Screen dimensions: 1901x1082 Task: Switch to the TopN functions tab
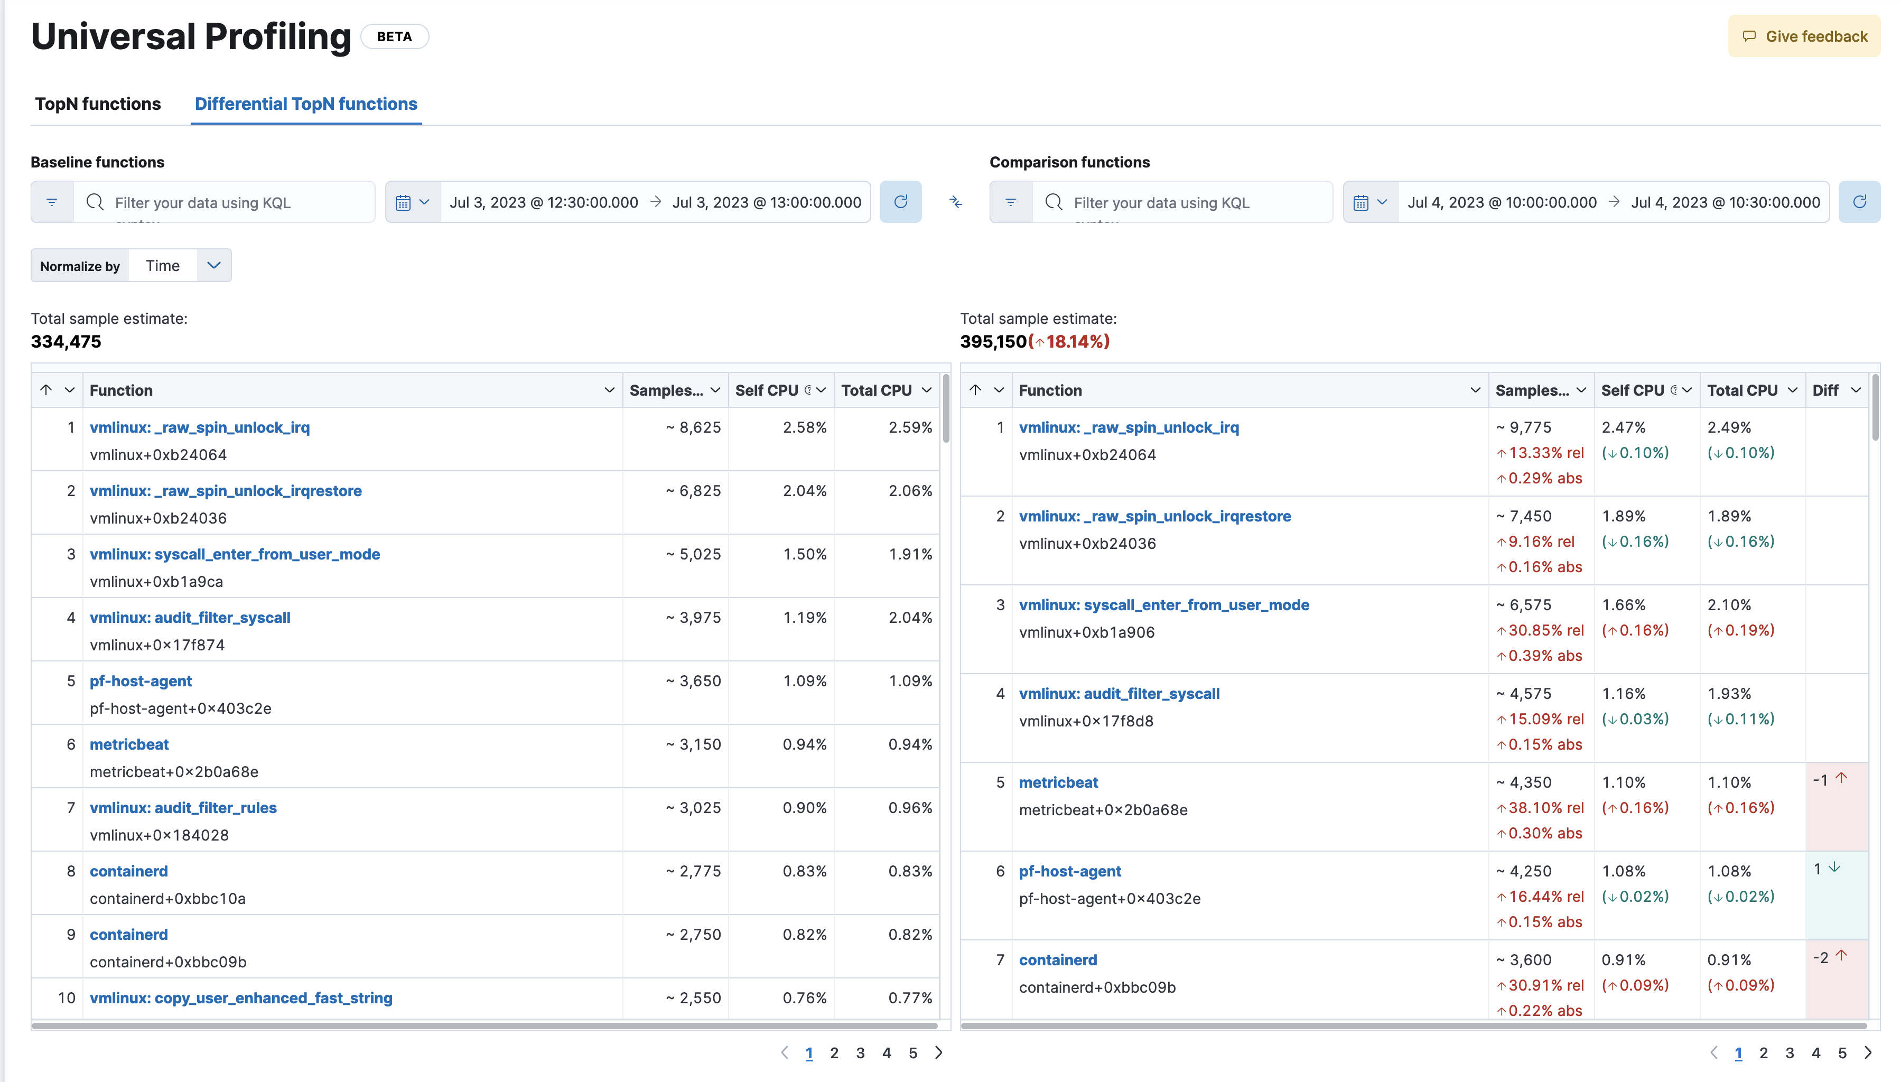point(97,104)
